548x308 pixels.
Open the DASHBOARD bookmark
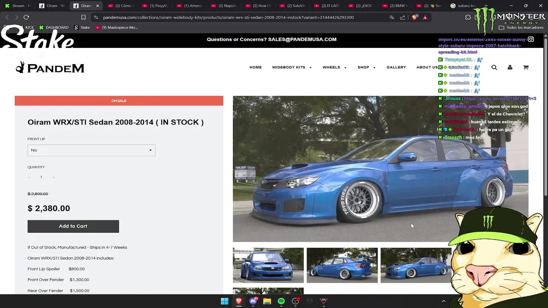tap(54, 27)
